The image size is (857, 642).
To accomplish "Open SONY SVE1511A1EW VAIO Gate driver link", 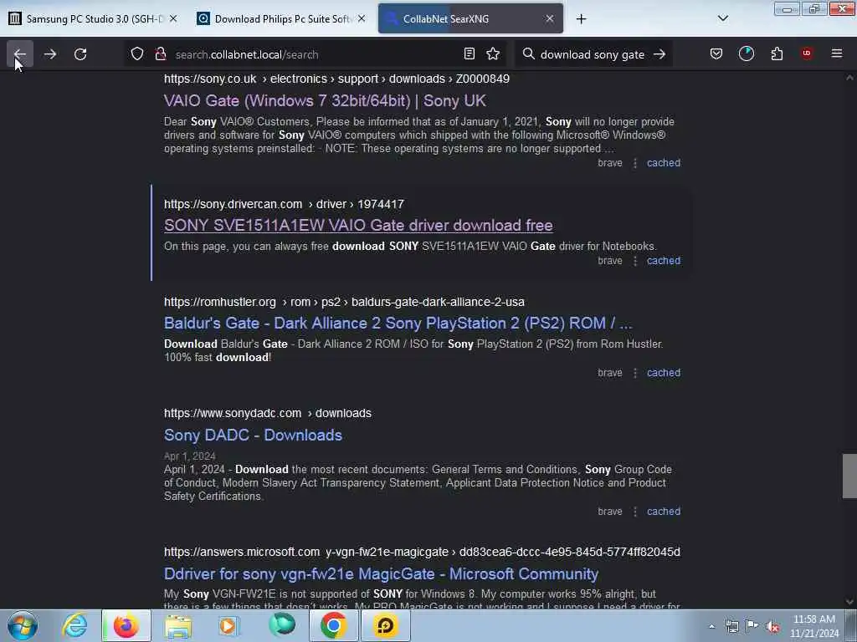I will [358, 226].
